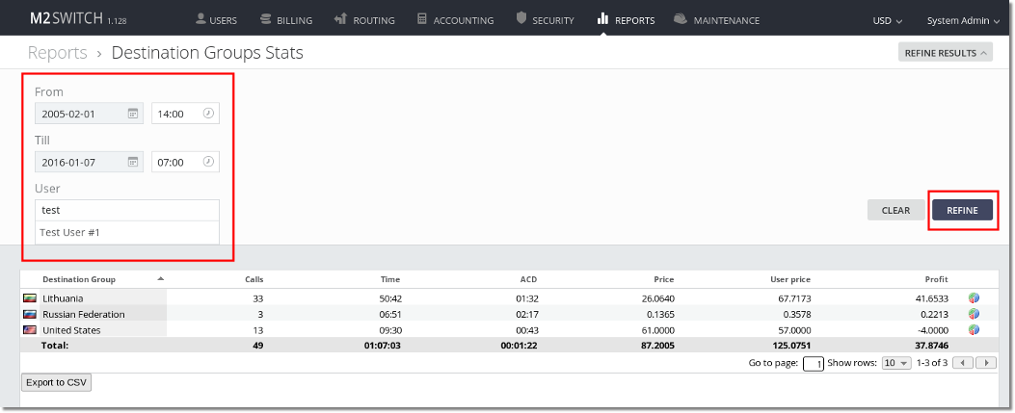Click the Refine button
Screen dimensions: 1015x413
pos(962,210)
